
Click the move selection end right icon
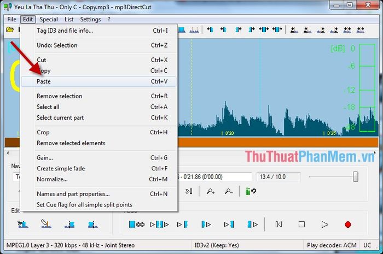tap(251, 29)
